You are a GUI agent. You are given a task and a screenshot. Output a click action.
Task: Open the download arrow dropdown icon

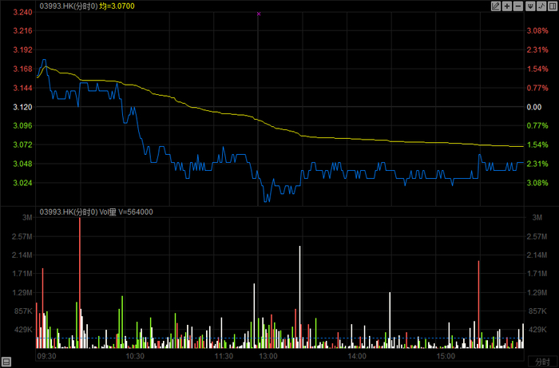529,6
